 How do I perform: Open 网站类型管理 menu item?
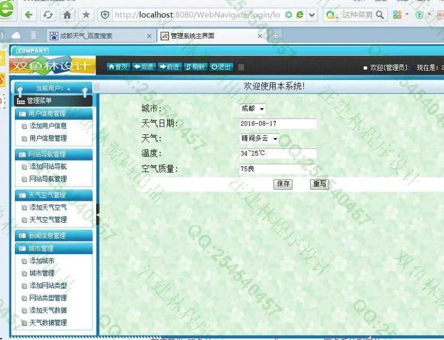click(48, 298)
